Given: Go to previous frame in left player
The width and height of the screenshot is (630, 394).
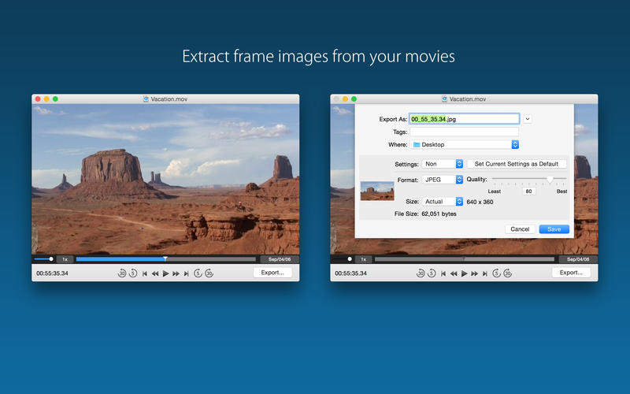Looking at the screenshot, I should coord(145,273).
